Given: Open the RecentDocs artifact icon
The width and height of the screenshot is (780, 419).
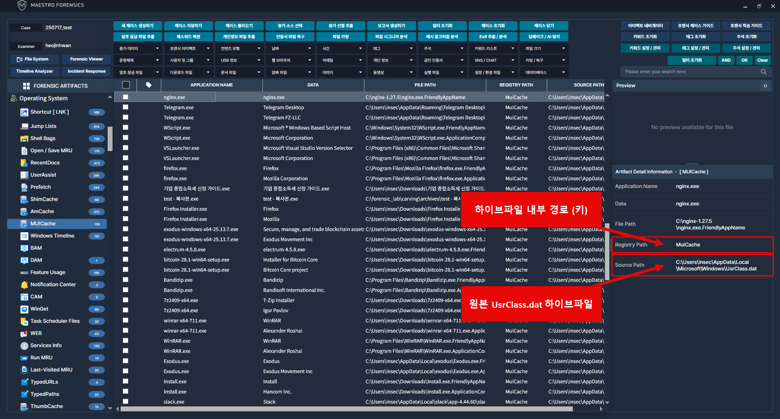Looking at the screenshot, I should [24, 163].
